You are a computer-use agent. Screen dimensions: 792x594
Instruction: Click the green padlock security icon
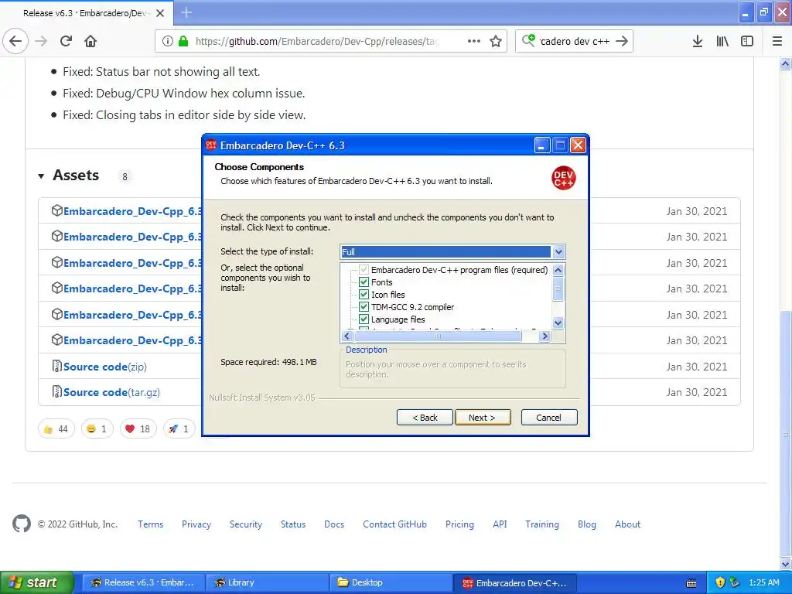point(183,41)
